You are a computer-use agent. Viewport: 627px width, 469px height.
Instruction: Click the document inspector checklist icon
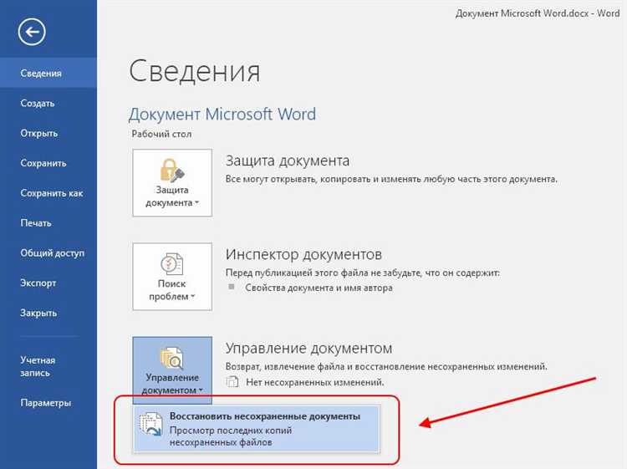pyautogui.click(x=172, y=264)
